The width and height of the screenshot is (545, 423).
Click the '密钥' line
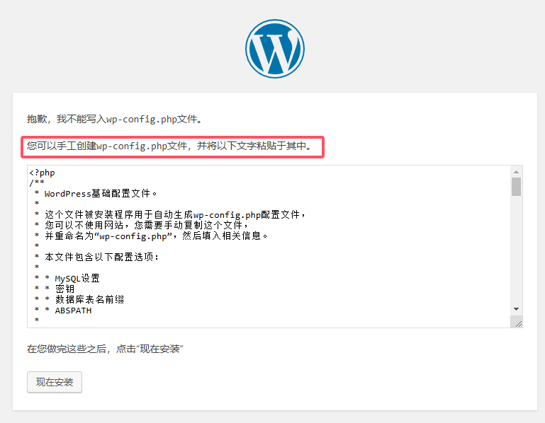coord(55,289)
